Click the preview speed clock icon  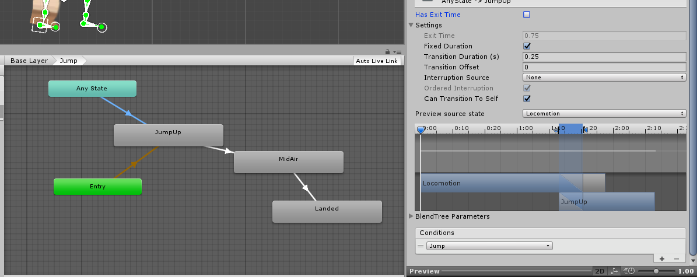(x=629, y=272)
